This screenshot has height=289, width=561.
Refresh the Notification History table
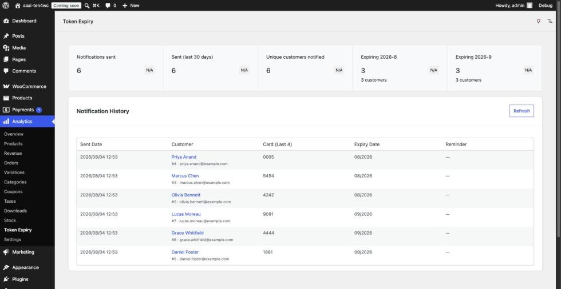coord(522,111)
